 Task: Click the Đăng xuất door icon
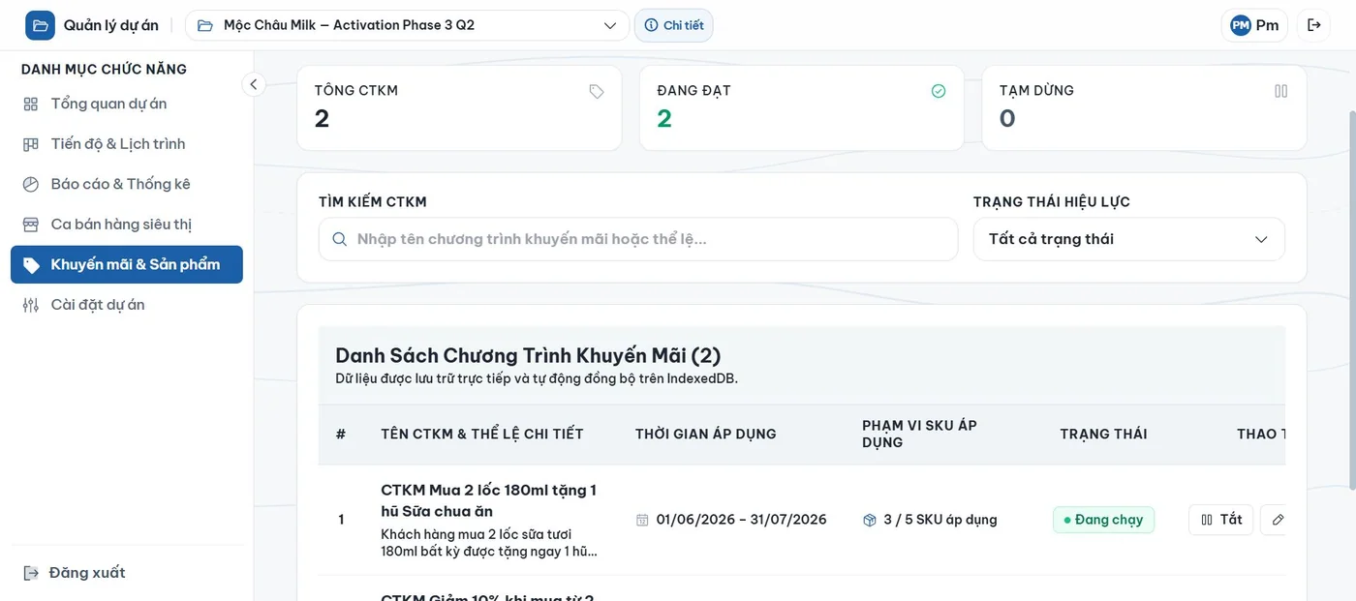click(31, 573)
